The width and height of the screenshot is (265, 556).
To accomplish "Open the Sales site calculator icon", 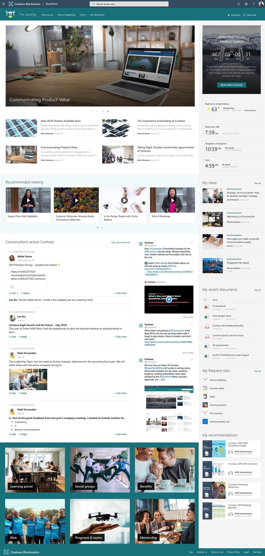I will [205, 397].
